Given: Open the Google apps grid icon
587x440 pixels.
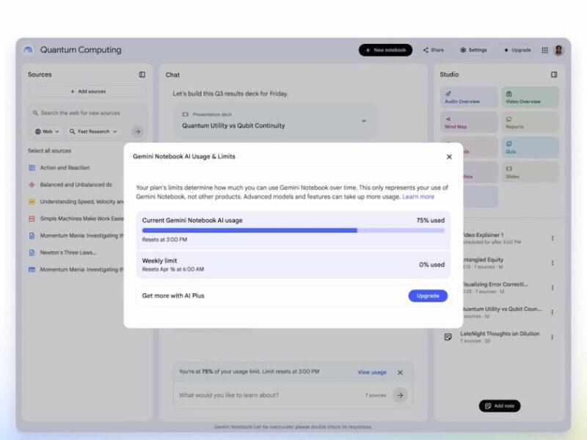Looking at the screenshot, I should tap(544, 50).
